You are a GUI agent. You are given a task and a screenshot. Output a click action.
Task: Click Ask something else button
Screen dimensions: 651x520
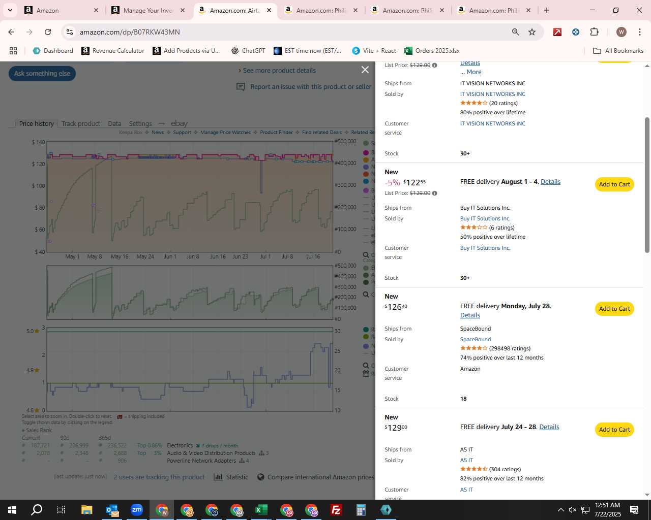[x=42, y=74]
